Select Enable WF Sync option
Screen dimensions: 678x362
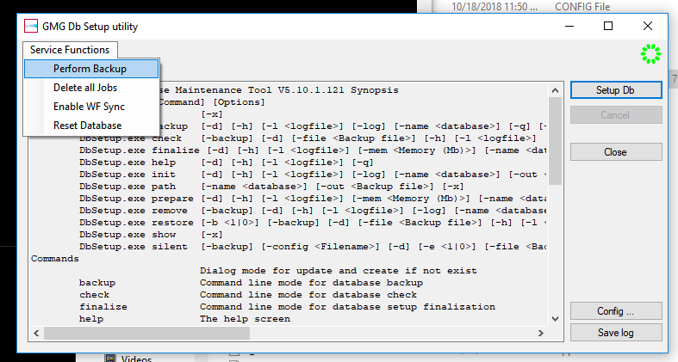point(91,107)
